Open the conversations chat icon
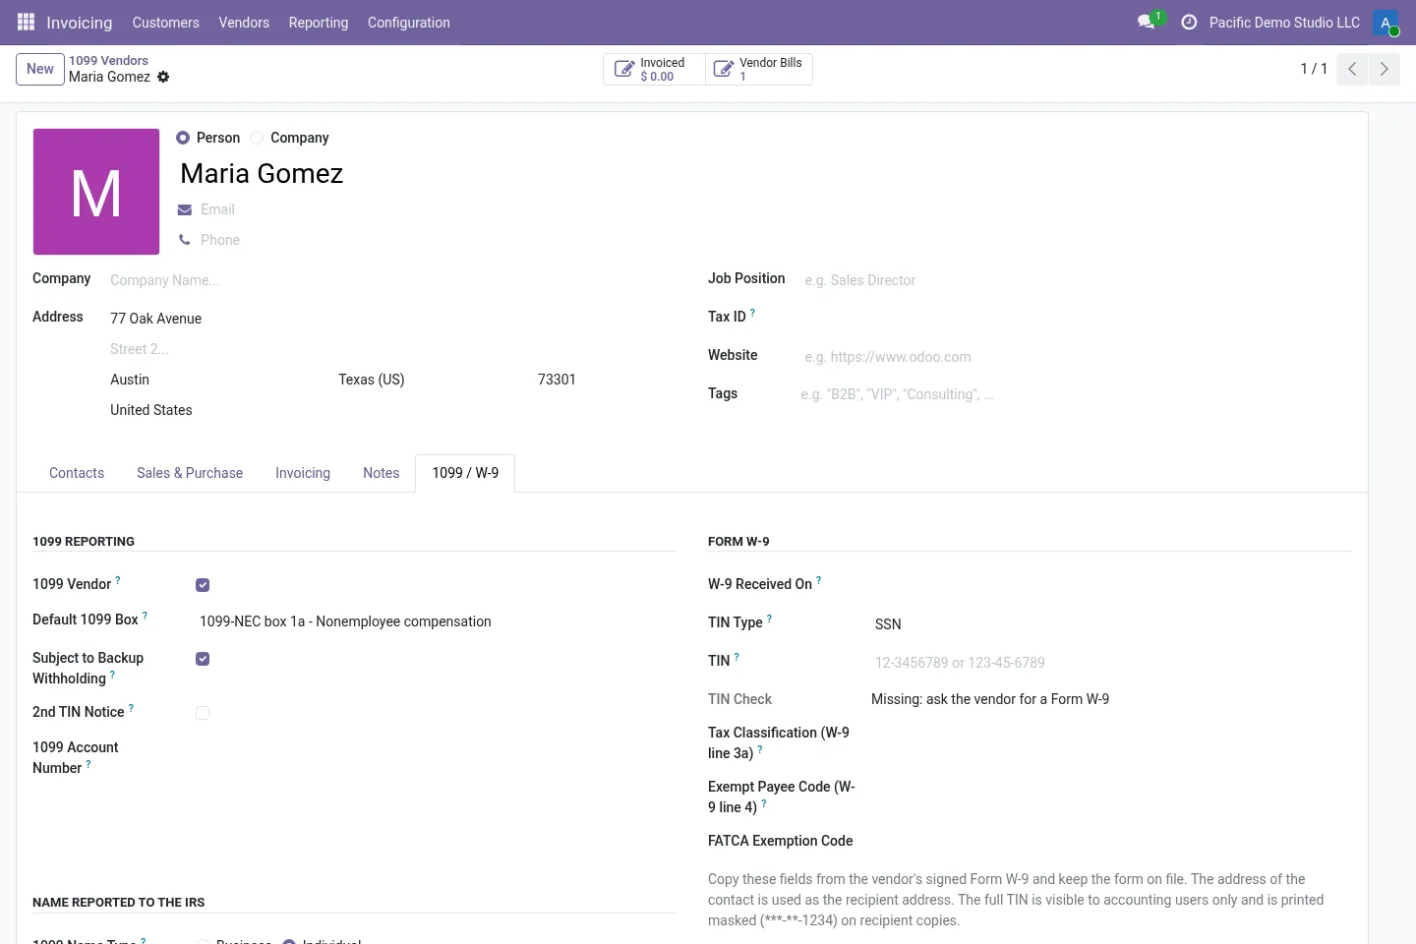1416x944 pixels. click(1147, 22)
